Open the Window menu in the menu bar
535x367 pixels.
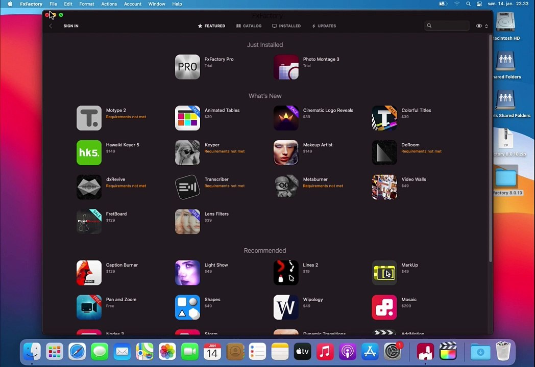[x=157, y=4]
